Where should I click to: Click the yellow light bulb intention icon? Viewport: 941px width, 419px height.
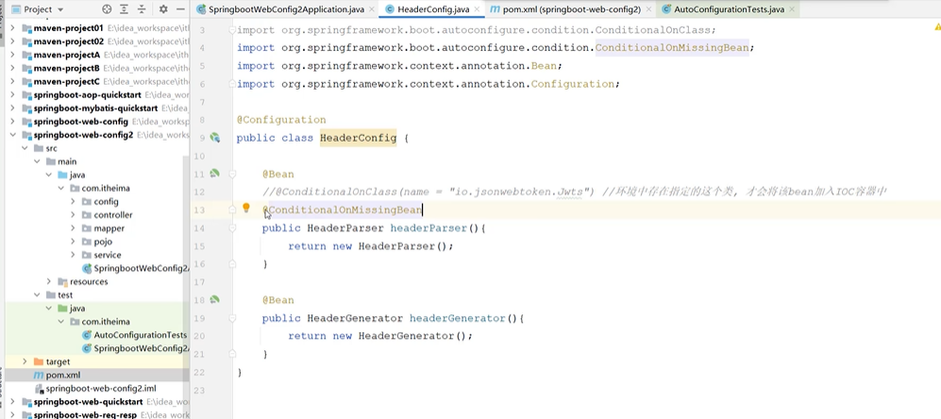pos(245,208)
